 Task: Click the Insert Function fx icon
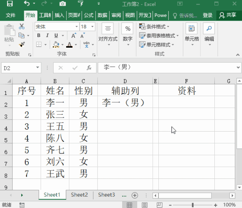point(89,68)
